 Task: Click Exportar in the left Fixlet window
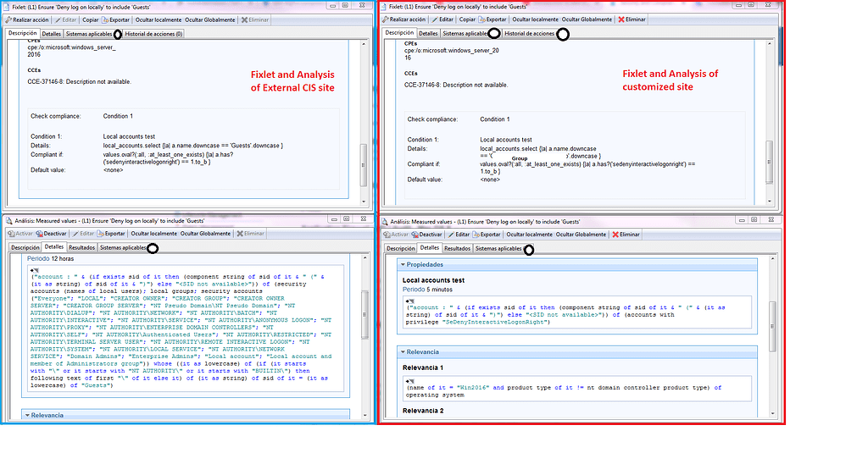[x=115, y=20]
